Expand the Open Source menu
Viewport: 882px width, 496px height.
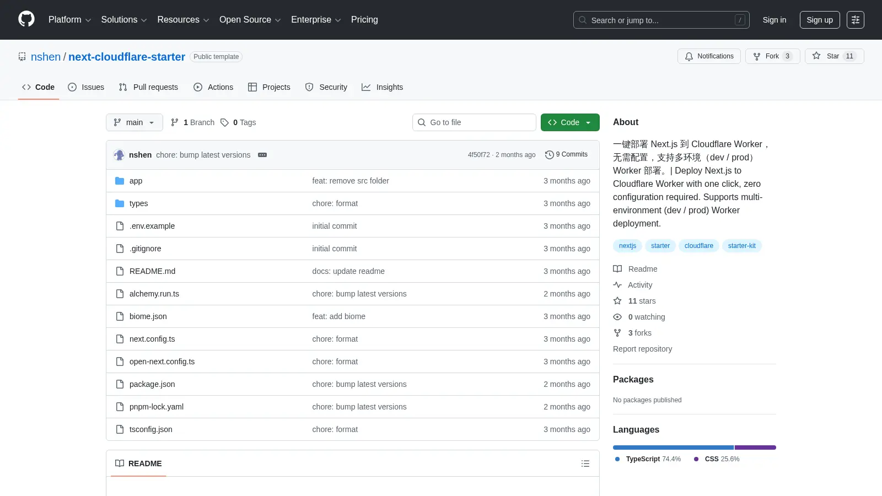(x=250, y=20)
